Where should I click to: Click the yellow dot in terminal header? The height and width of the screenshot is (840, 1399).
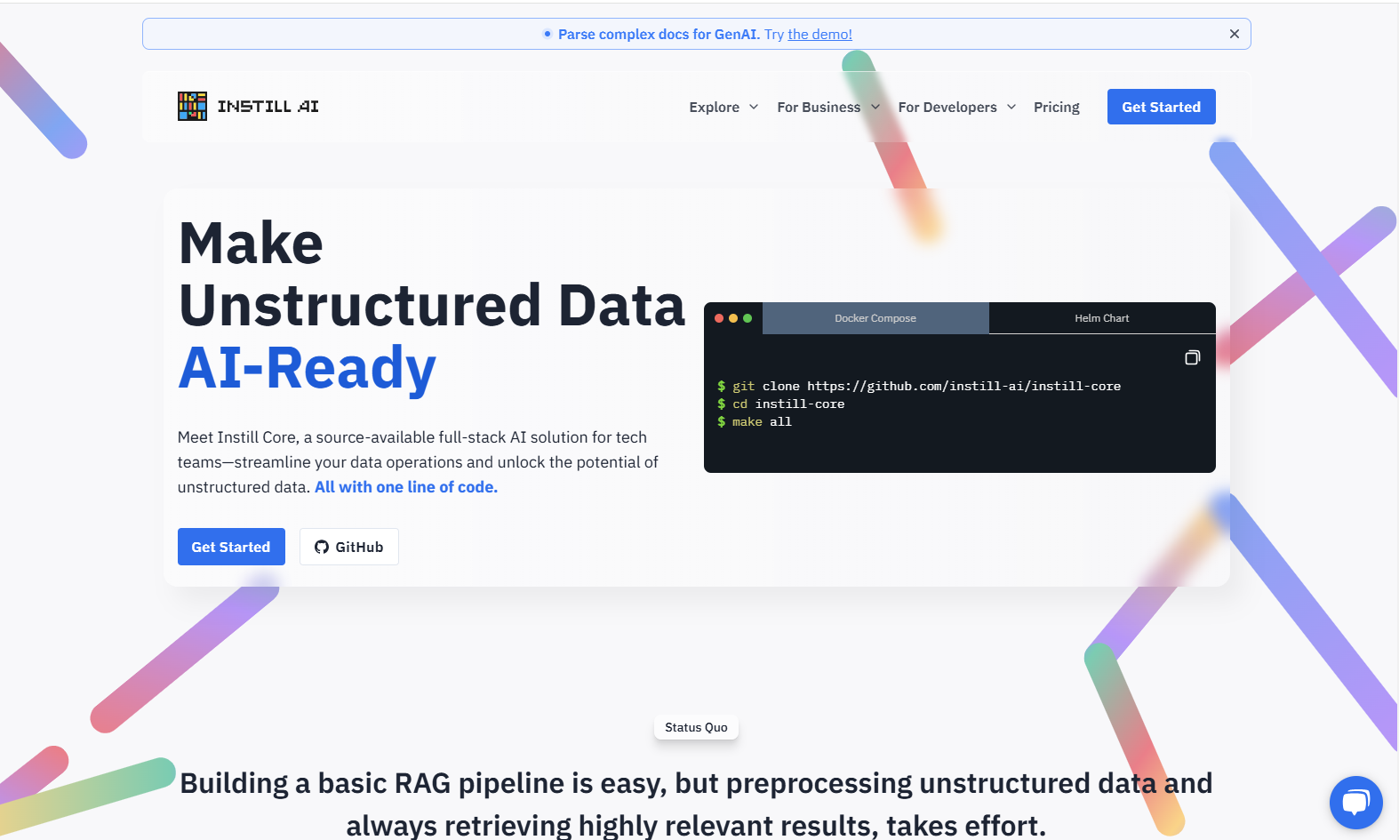[x=733, y=318]
